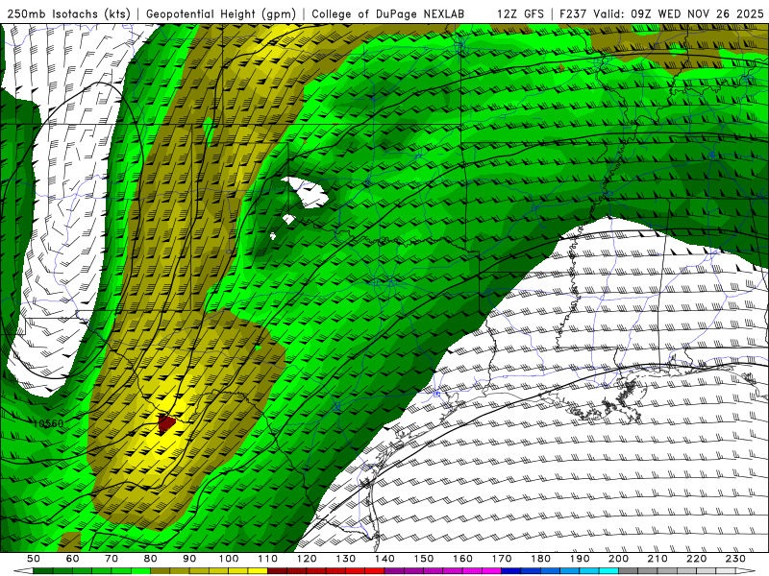Screen dimensions: 769x576
Task: Click the dark blue swatch just above 170
Action: coord(511,570)
